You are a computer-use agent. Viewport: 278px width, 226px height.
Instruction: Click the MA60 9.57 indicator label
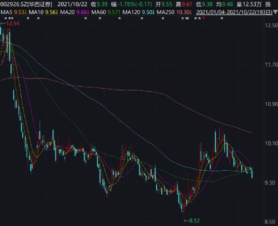(x=106, y=12)
